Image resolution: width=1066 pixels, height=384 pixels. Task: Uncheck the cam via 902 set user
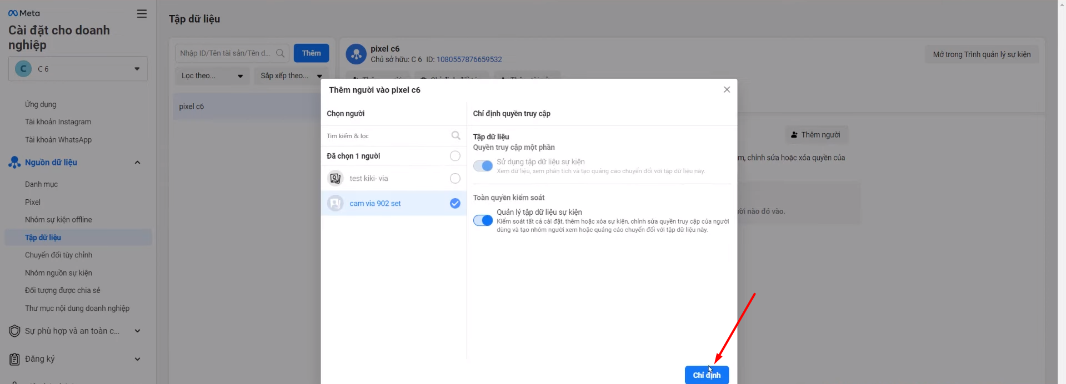click(x=455, y=204)
